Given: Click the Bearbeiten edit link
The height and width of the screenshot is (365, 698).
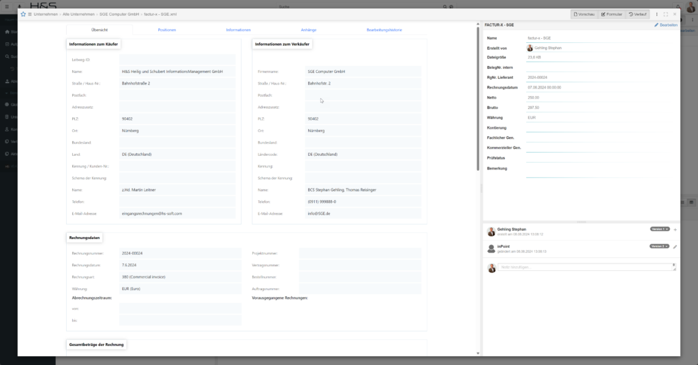Looking at the screenshot, I should coord(666,25).
